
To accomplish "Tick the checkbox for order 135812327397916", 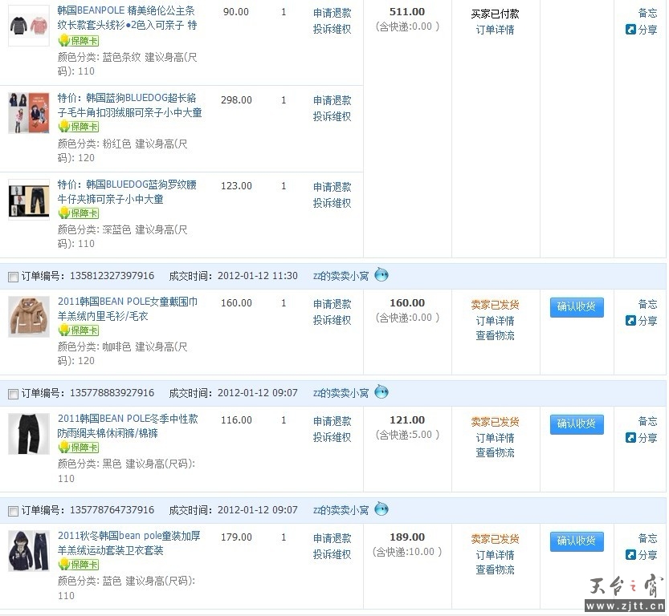I will 13,277.
